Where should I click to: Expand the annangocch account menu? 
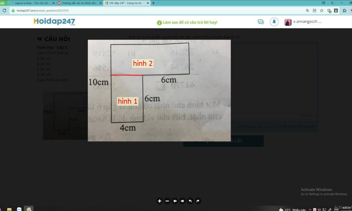click(x=307, y=22)
